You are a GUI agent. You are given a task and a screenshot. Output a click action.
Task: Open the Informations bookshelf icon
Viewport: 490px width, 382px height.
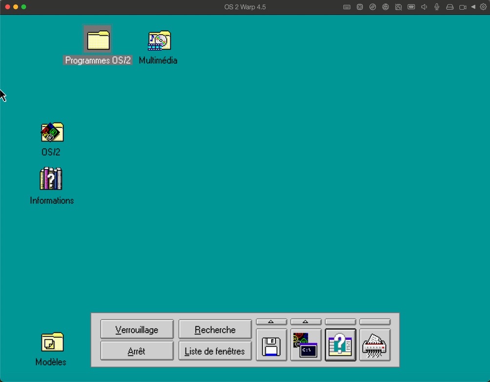[x=51, y=179]
